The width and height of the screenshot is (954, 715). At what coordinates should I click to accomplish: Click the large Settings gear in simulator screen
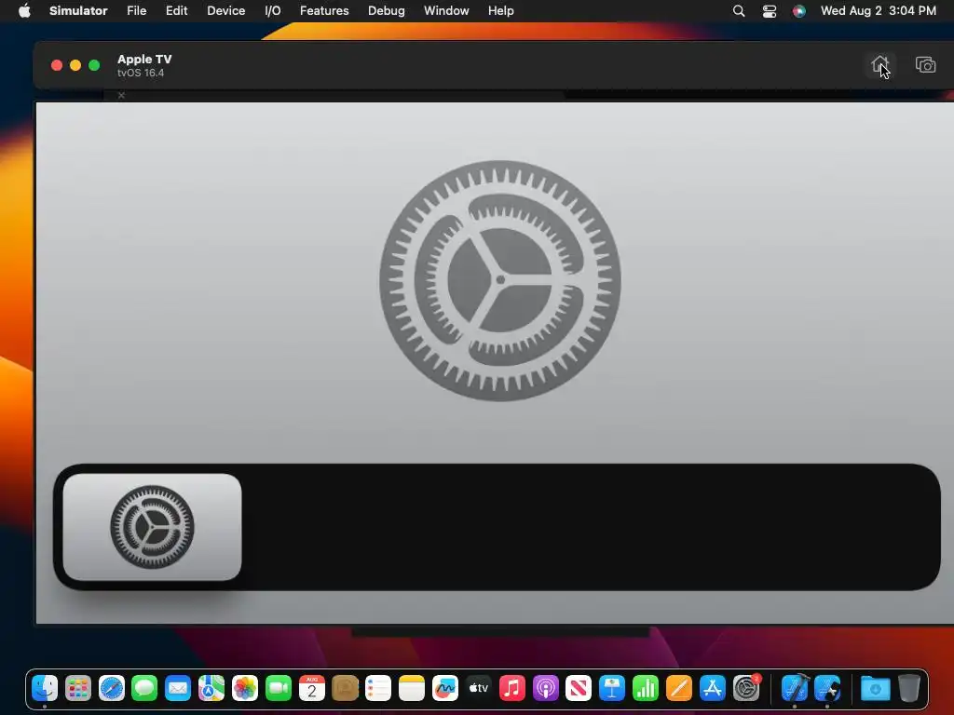click(x=500, y=280)
